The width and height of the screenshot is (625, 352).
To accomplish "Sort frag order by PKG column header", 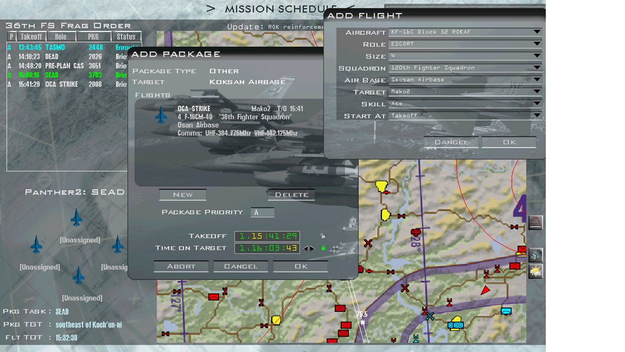I will click(x=93, y=37).
